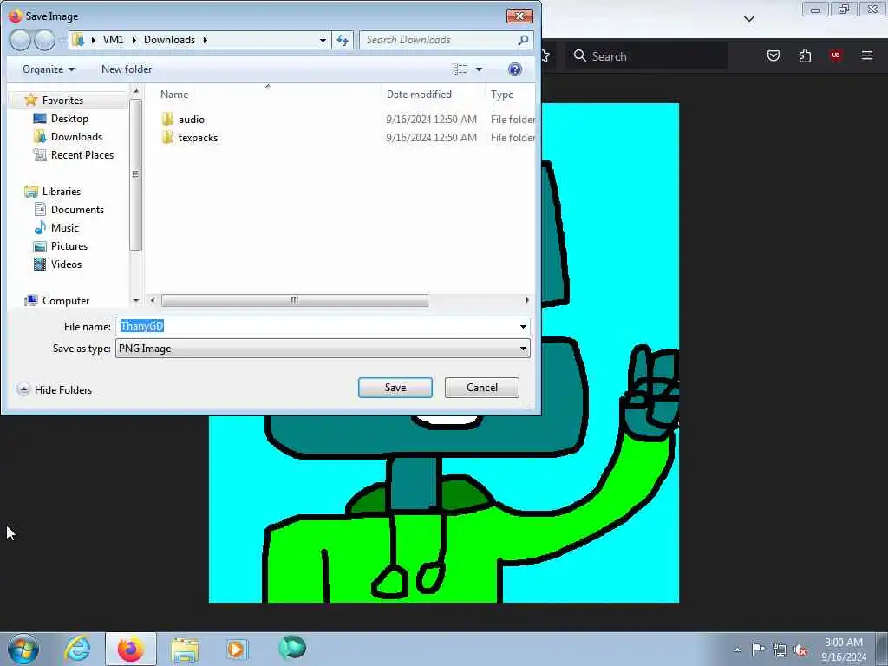
Task: Click the Firefox taskbar icon
Action: [130, 649]
